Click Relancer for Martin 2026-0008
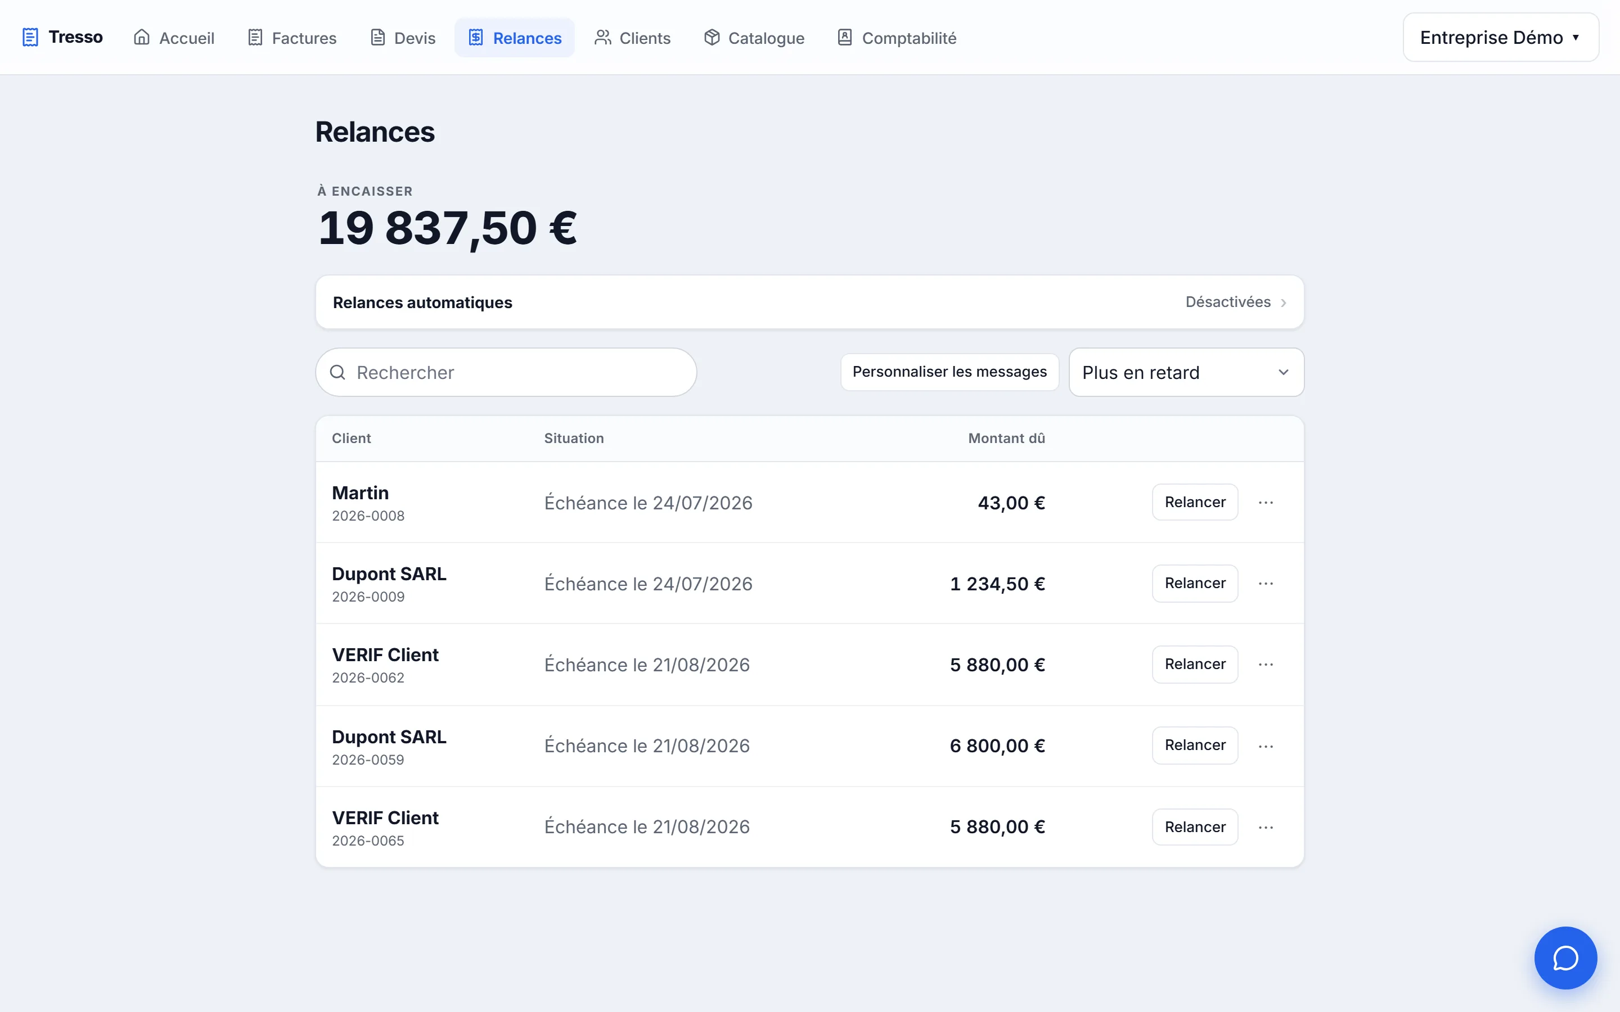Screen dimensions: 1620x1012 click(1195, 502)
